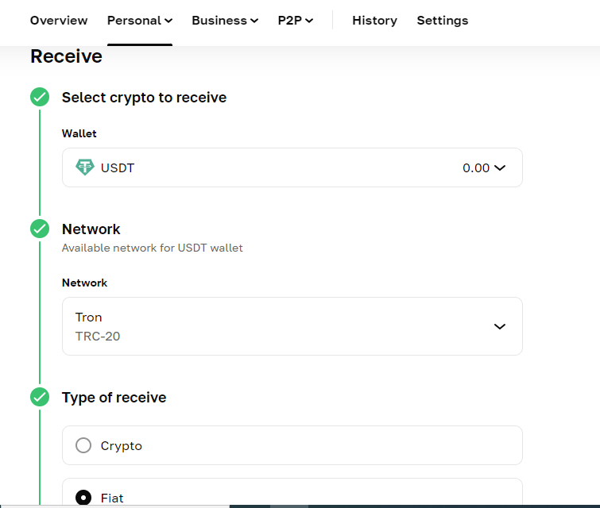Viewport: 600px width, 508px height.
Task: Expand the Personal menu
Action: coord(140,21)
